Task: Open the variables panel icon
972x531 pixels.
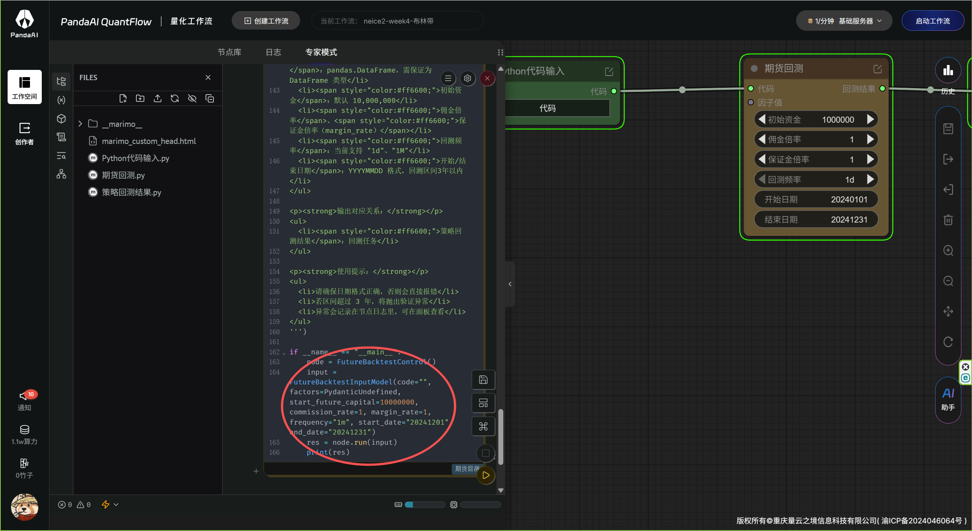Action: click(61, 100)
